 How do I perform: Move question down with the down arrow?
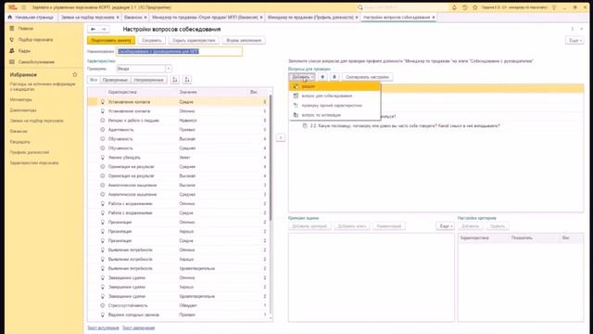[334, 77]
